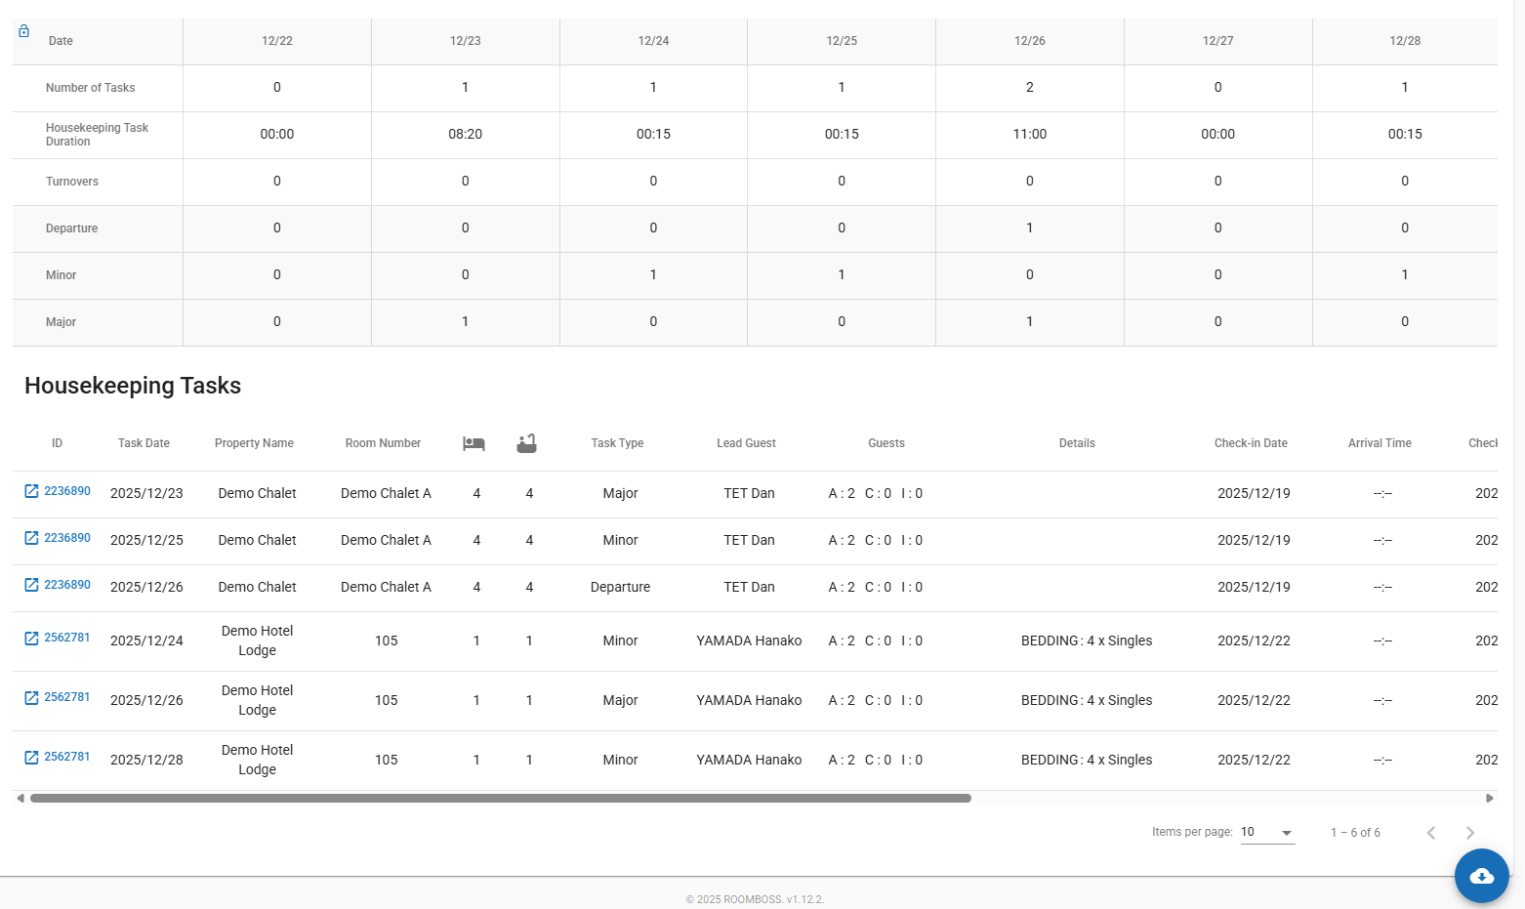Open external link icon for 2025/12/24 task
This screenshot has width=1525, height=909.
[x=31, y=639]
